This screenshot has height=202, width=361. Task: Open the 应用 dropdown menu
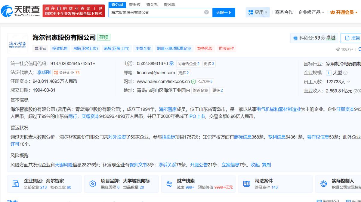[x=258, y=13]
